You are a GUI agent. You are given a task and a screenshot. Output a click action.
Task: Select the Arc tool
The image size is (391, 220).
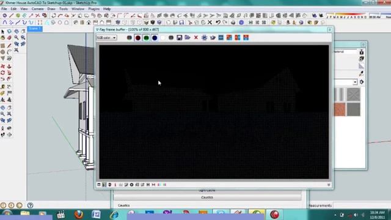pyautogui.click(x=9, y=52)
